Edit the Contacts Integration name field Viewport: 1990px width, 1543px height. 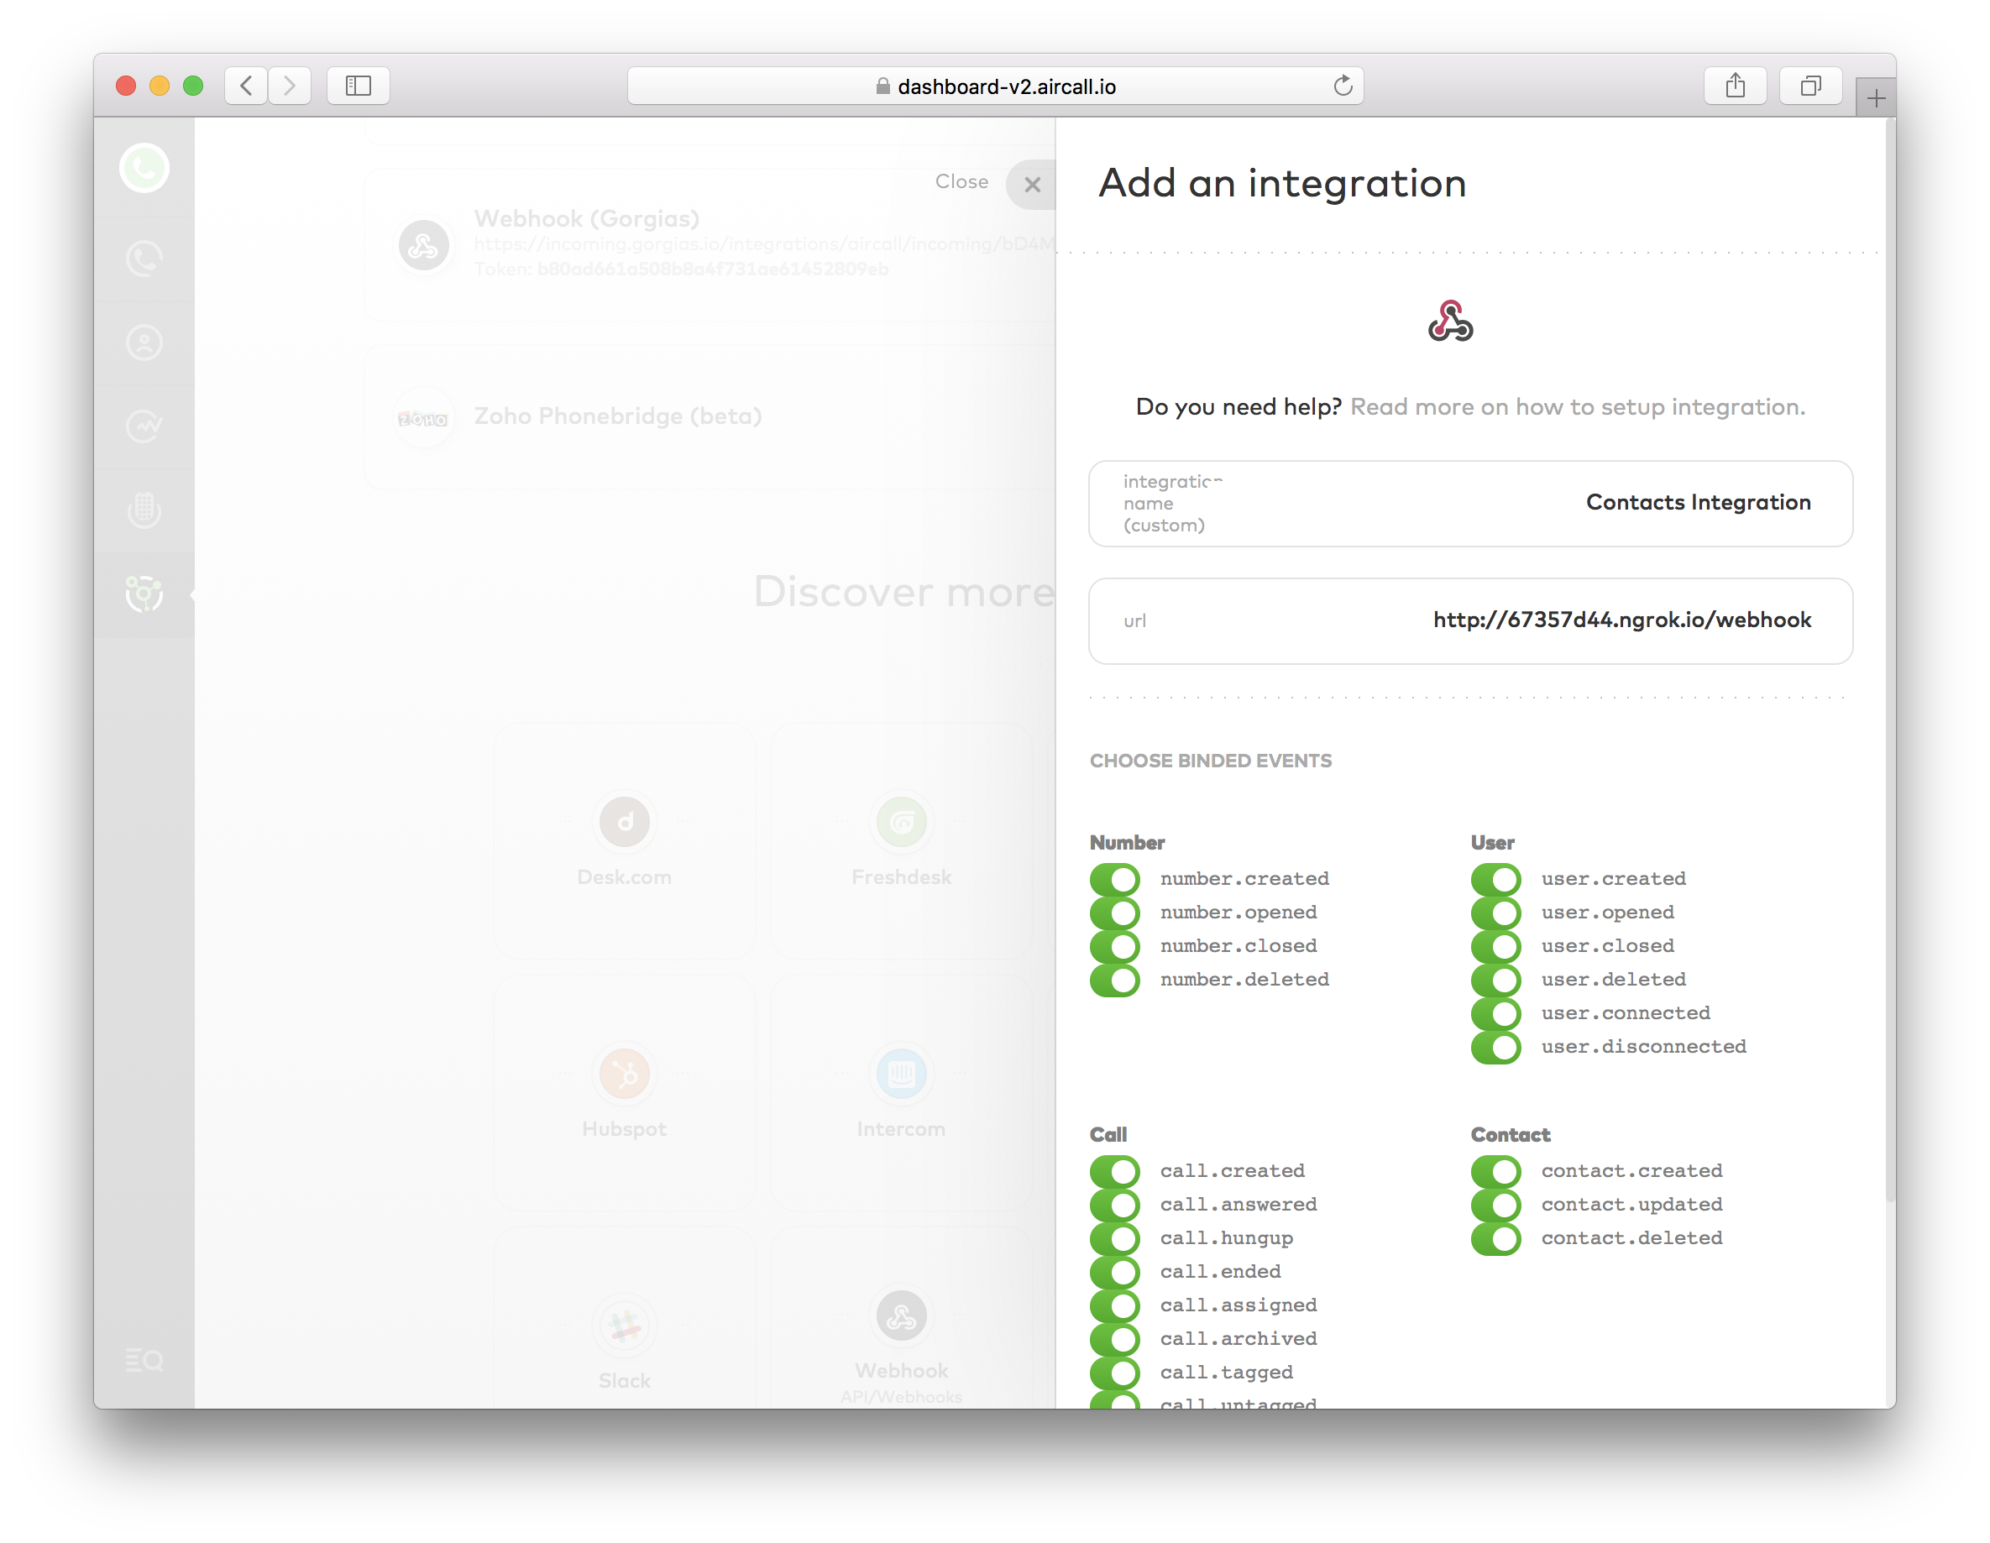click(x=1699, y=502)
